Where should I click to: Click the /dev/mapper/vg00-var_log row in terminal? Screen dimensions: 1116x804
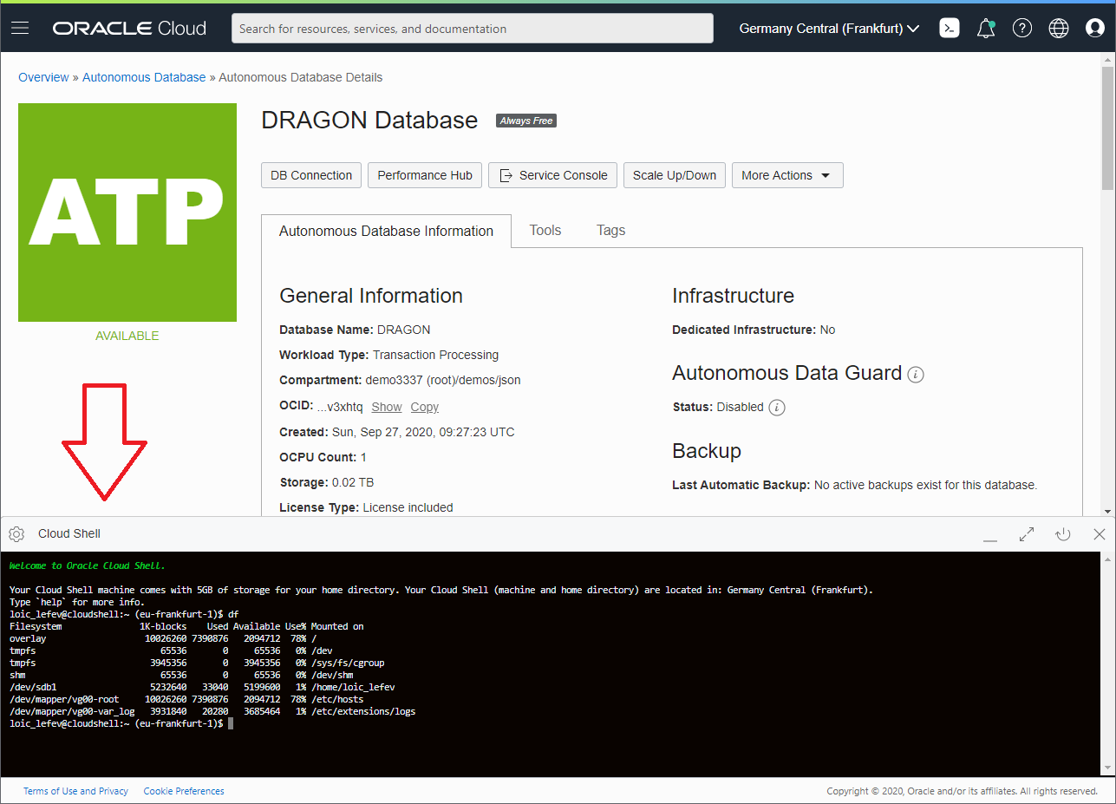212,711
